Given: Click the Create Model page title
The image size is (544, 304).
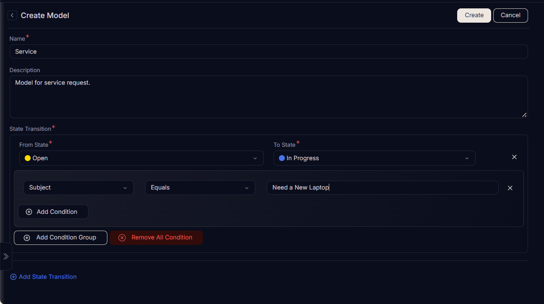Looking at the screenshot, I should pyautogui.click(x=45, y=16).
